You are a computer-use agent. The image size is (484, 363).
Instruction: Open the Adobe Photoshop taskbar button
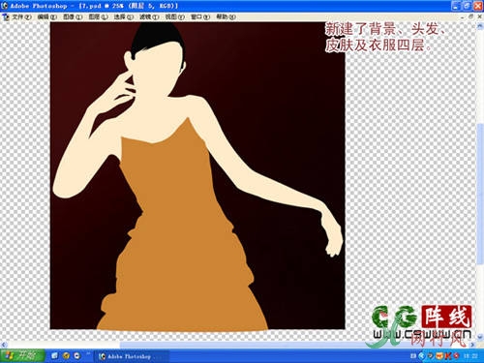tap(131, 356)
